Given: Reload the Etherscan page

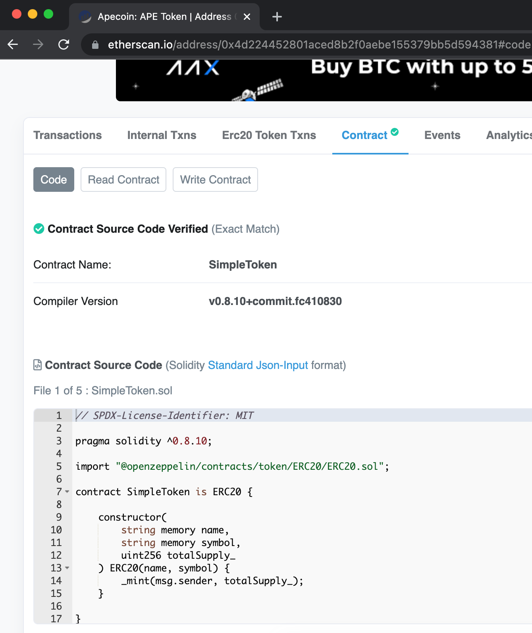Looking at the screenshot, I should pyautogui.click(x=64, y=44).
